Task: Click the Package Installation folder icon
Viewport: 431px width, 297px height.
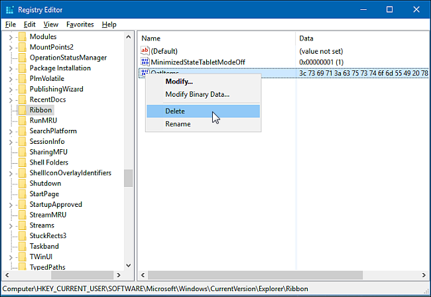Action: (23, 68)
